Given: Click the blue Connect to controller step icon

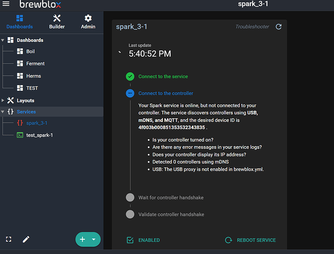Looking at the screenshot, I should pos(130,93).
